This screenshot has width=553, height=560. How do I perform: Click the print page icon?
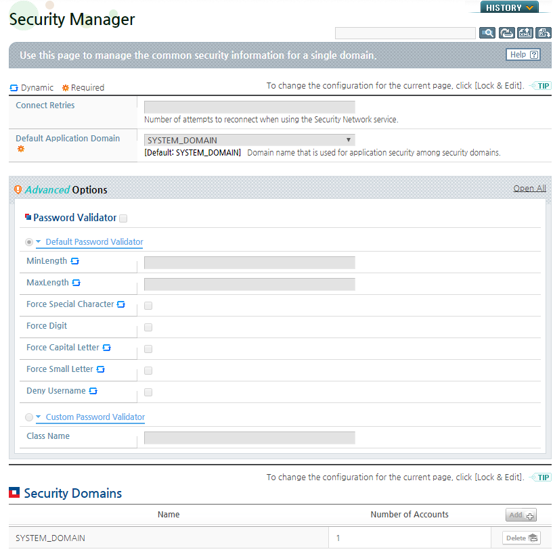click(x=506, y=33)
